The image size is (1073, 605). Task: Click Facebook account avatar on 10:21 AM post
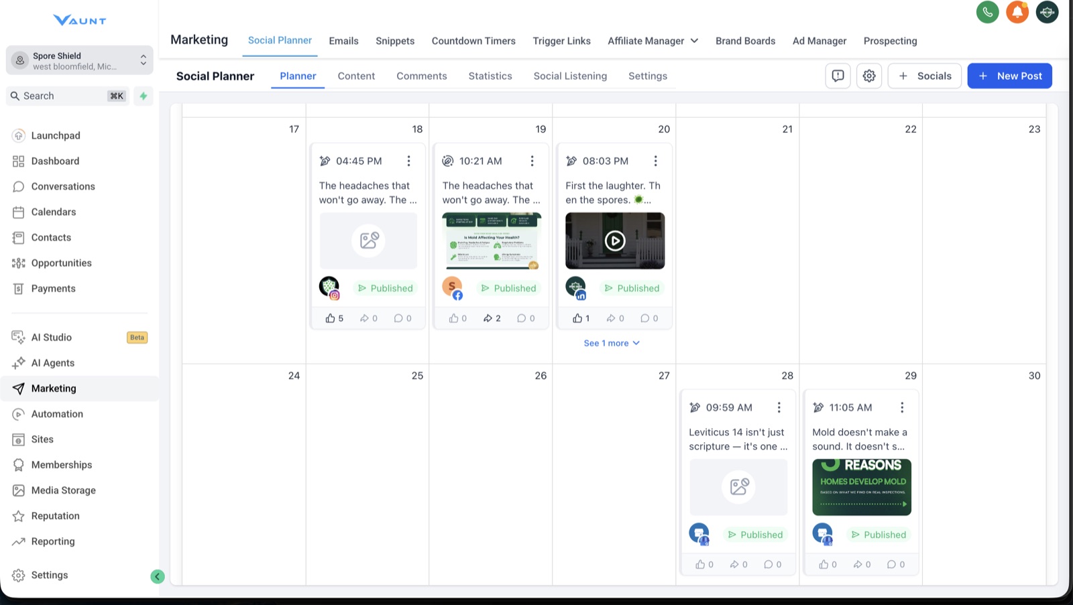click(453, 288)
